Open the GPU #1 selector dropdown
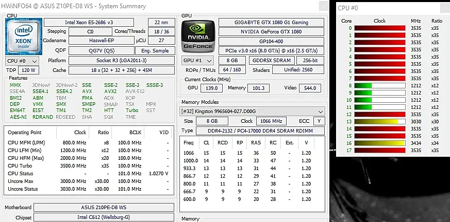This screenshot has width=450, height=222. tap(198, 61)
